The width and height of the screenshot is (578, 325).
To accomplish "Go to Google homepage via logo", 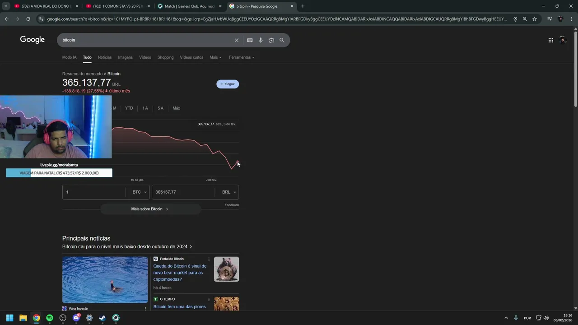I will (x=33, y=40).
